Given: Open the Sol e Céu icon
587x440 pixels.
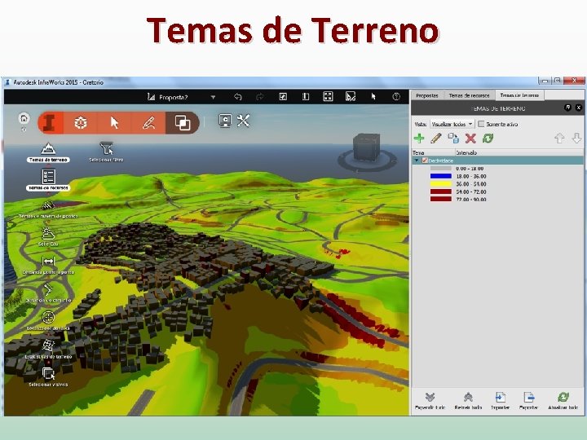Looking at the screenshot, I should coord(48,234).
